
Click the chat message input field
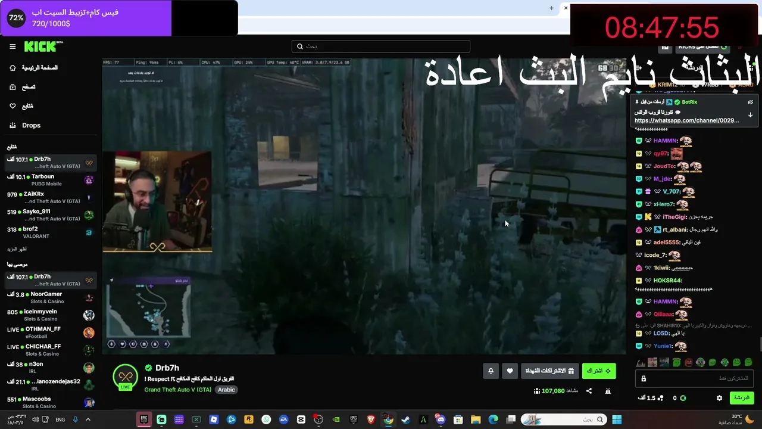(x=695, y=378)
